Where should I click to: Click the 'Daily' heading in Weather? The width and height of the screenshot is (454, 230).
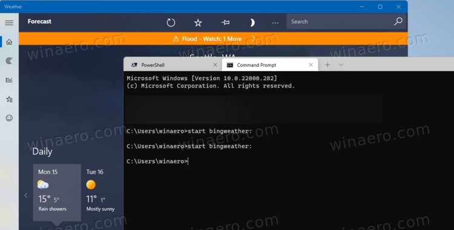42,152
